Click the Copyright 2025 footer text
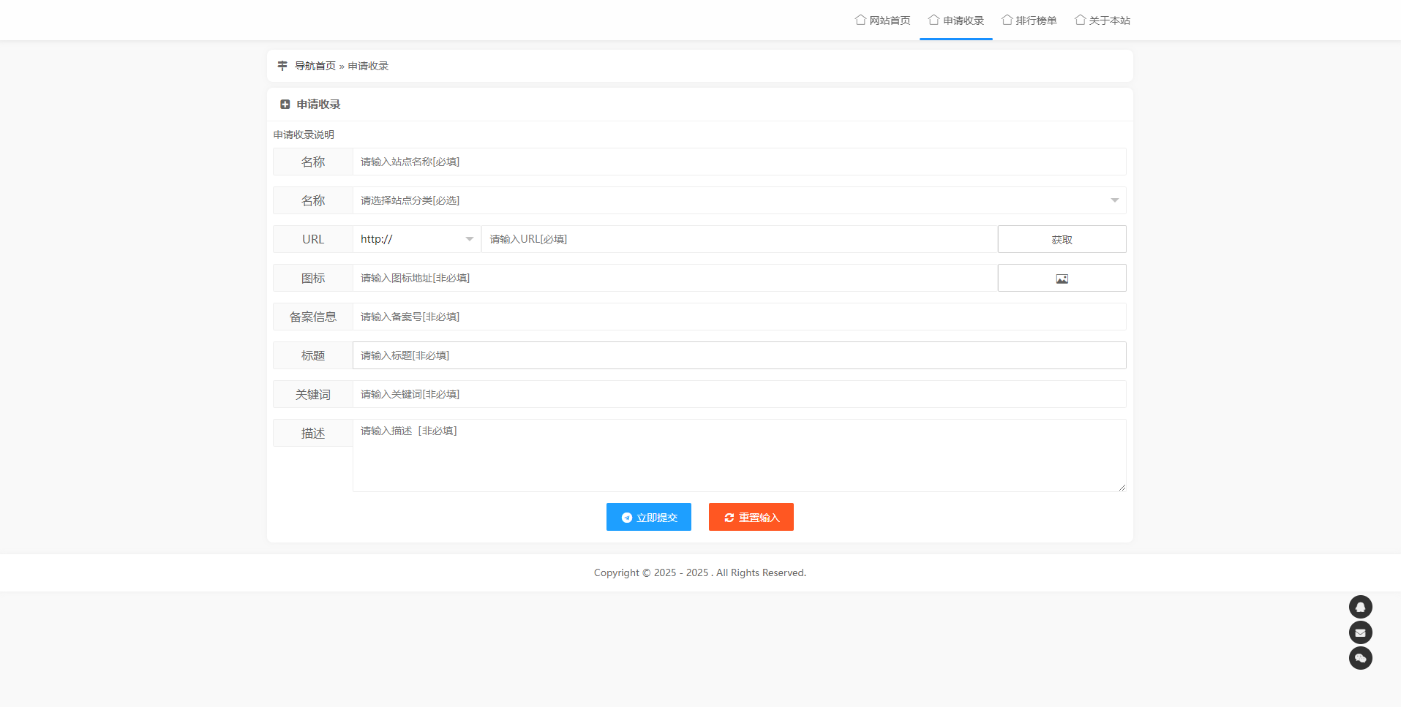Viewport: 1401px width, 707px height. click(700, 572)
